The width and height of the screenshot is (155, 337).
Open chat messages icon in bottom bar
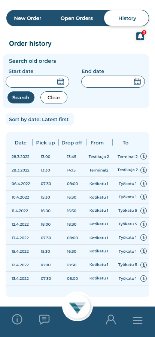(44, 320)
